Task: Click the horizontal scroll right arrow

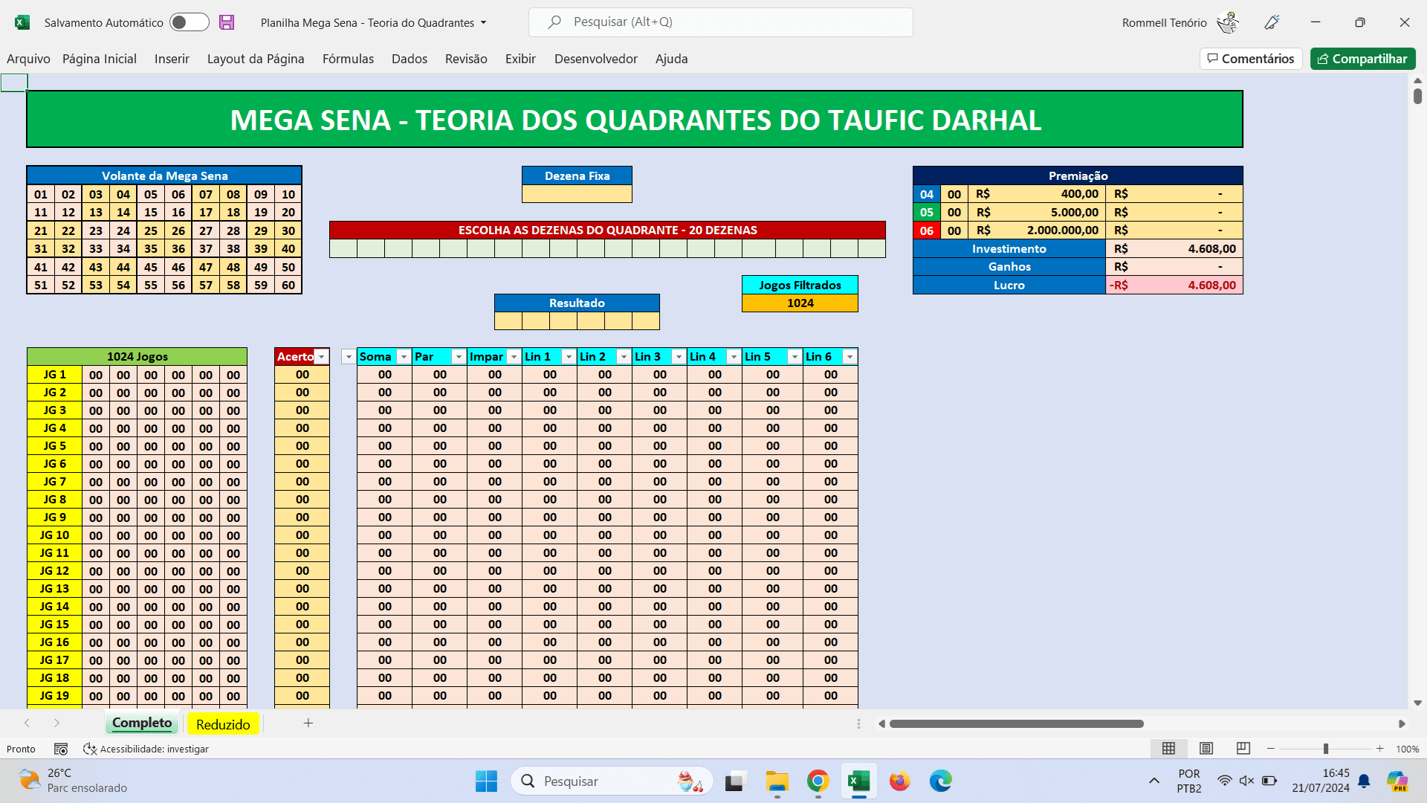Action: [x=1402, y=723]
